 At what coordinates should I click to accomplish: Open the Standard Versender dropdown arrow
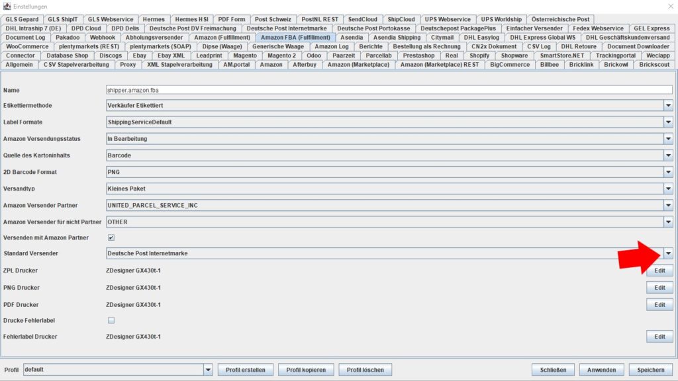668,253
